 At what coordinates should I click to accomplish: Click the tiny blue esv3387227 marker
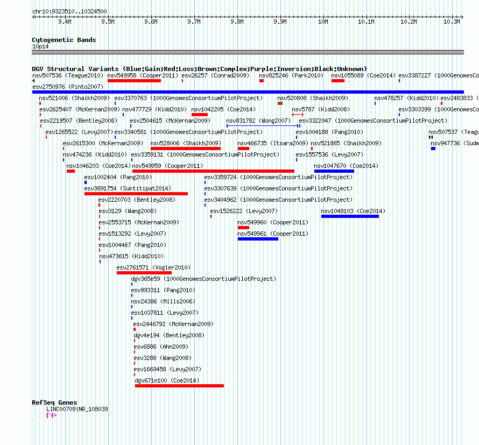399,81
